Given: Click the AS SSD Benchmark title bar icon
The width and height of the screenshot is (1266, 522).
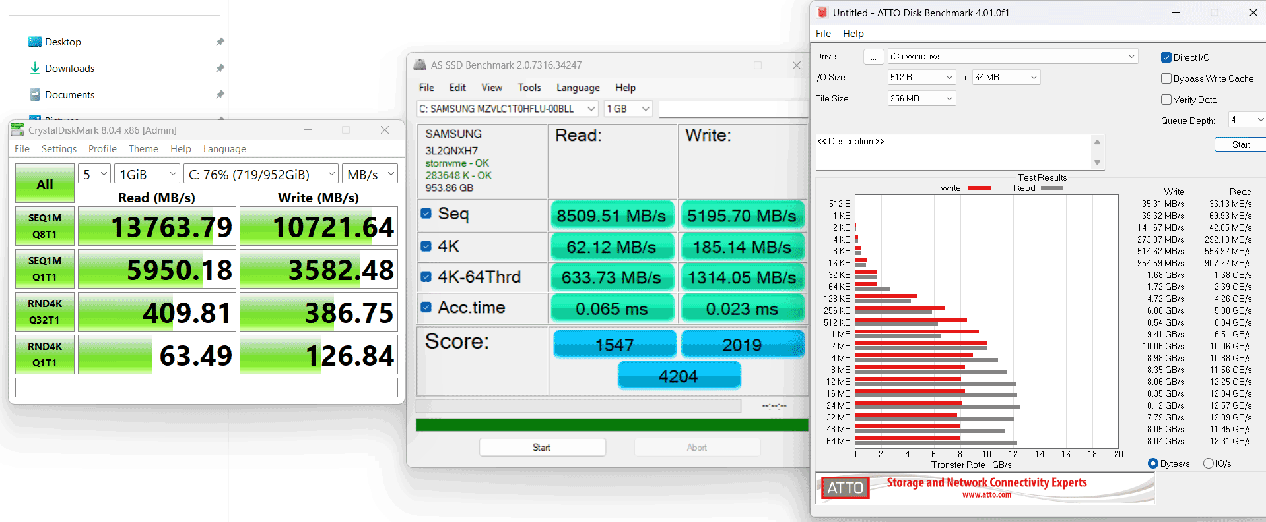Looking at the screenshot, I should tap(420, 65).
